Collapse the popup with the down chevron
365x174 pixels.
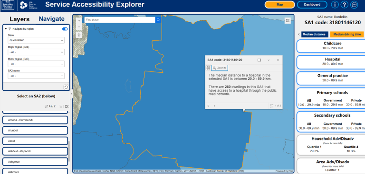tap(269, 60)
